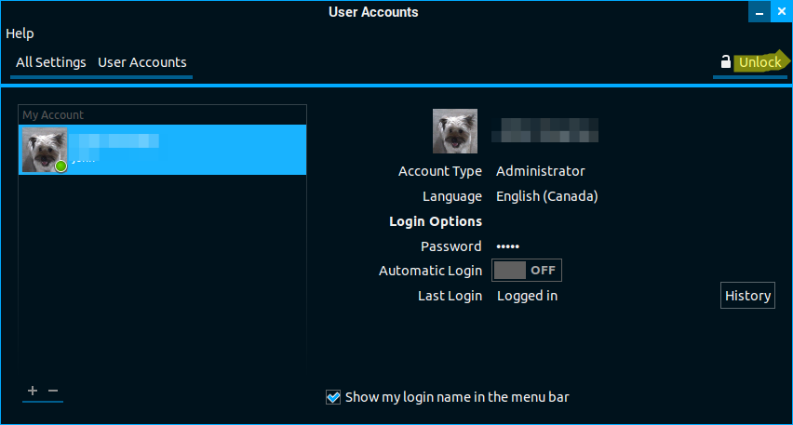Image resolution: width=793 pixels, height=425 pixels.
Task: Select the User Accounts breadcrumb
Action: [142, 62]
